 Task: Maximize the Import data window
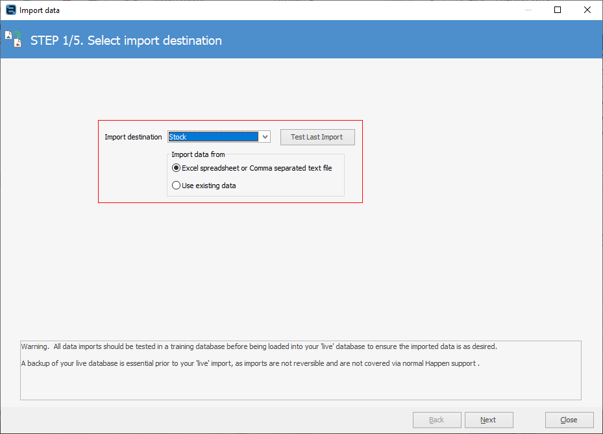[x=558, y=10]
